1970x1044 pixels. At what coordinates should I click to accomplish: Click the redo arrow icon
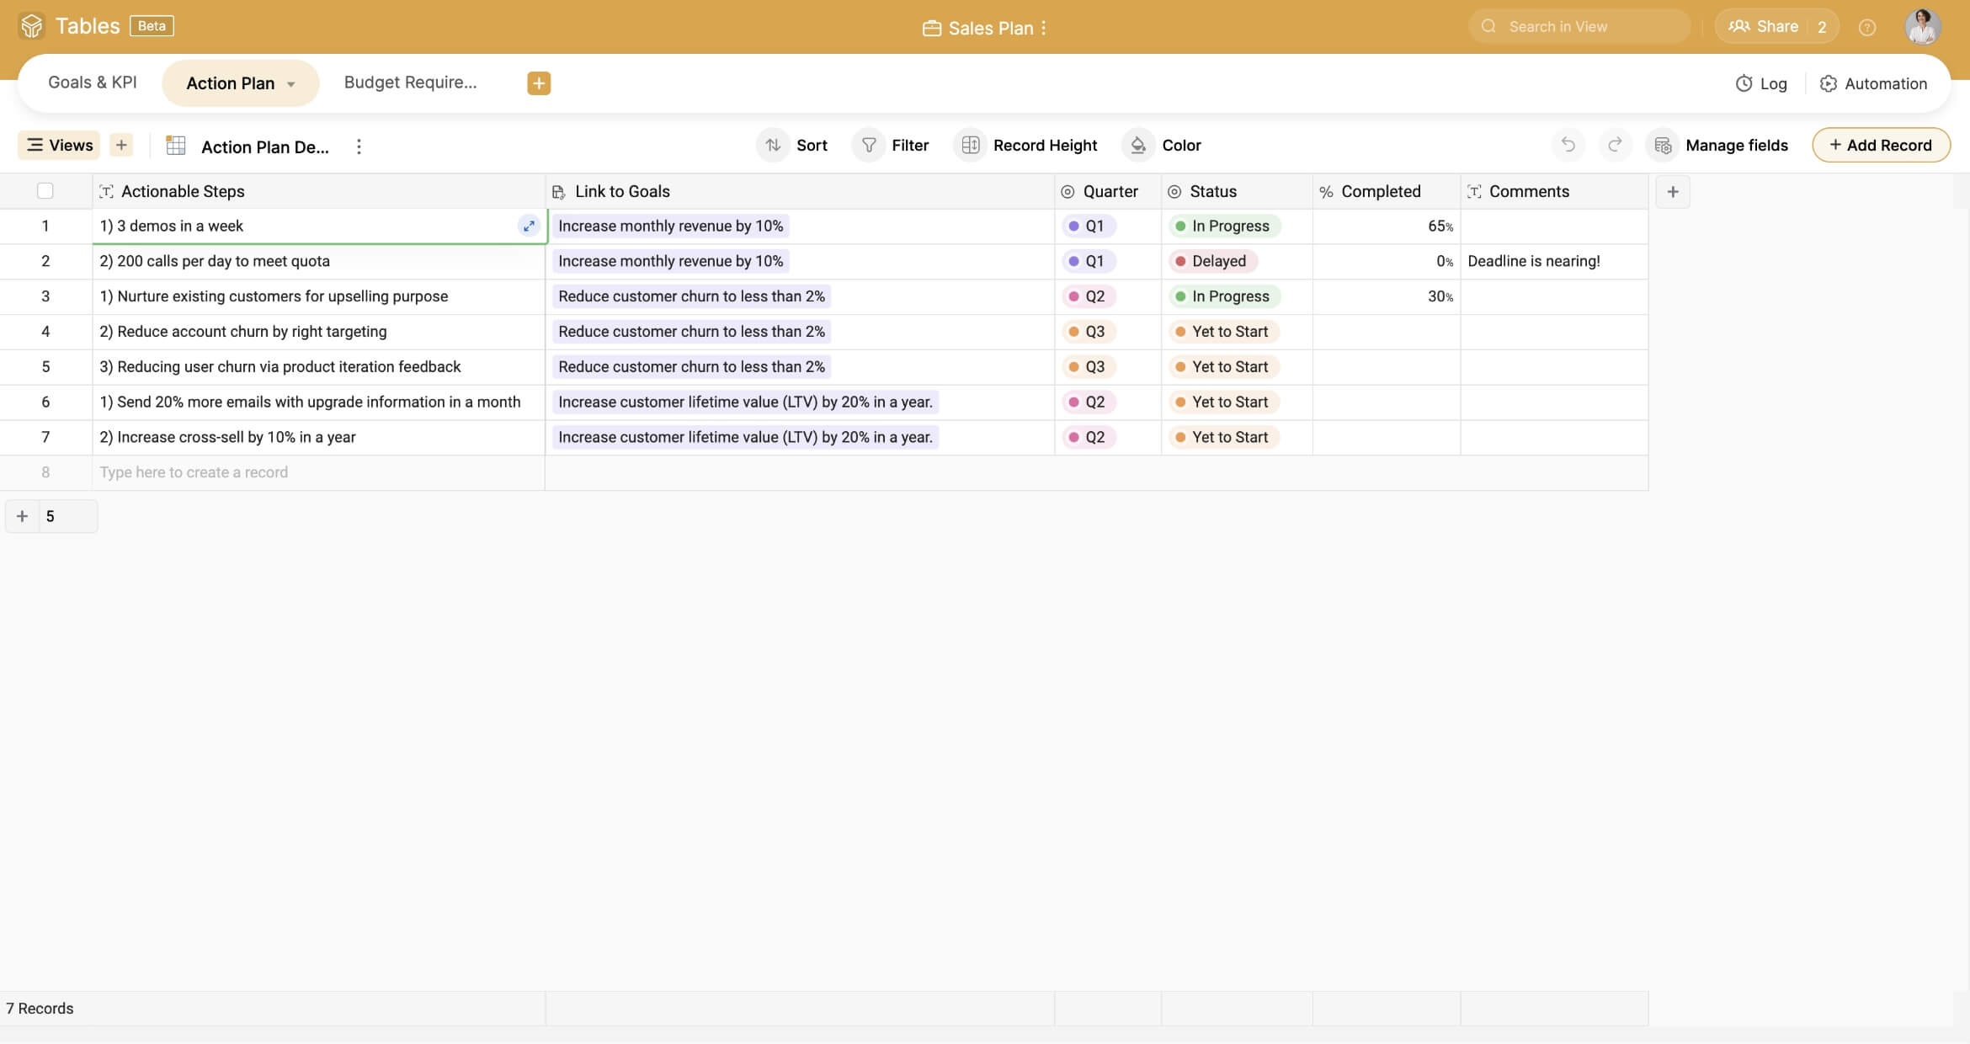(x=1614, y=145)
